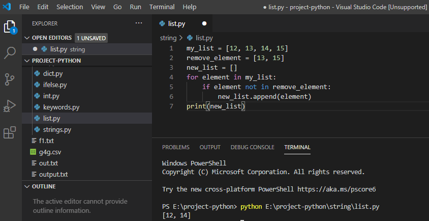The height and width of the screenshot is (221, 429).
Task: Open the Run and Debug view
Action: click(x=10, y=106)
